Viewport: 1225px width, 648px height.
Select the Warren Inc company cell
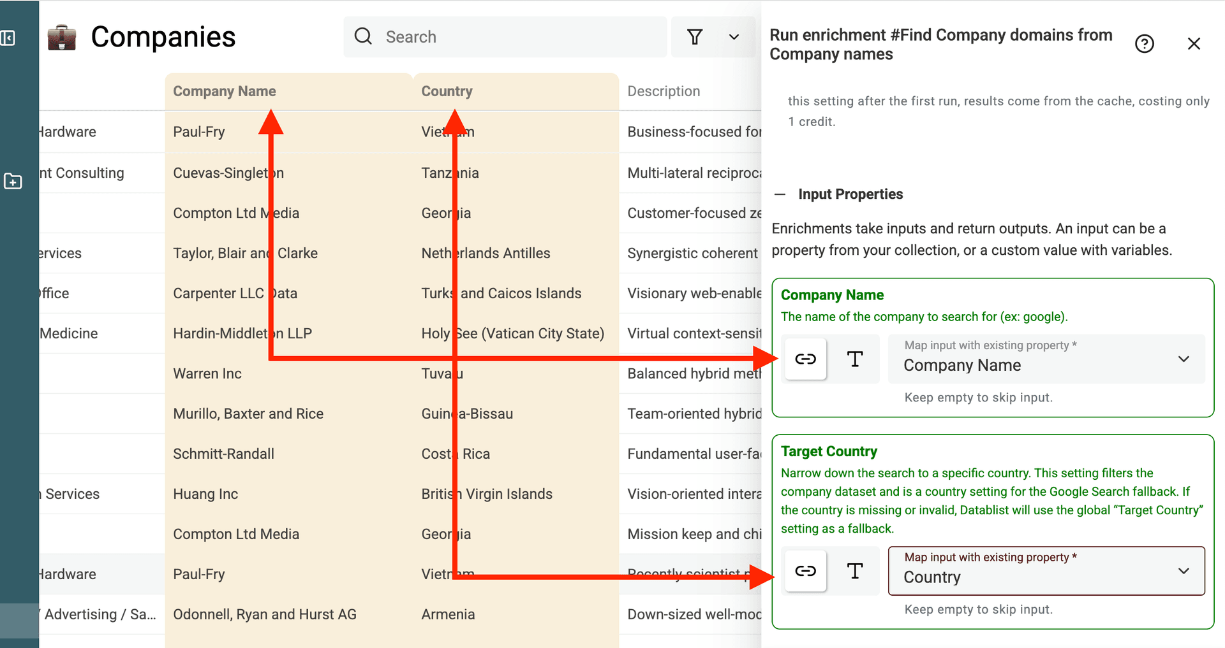click(207, 374)
